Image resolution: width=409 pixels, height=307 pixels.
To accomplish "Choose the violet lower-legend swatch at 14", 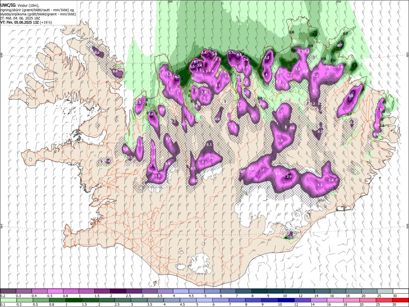I will click(319, 300).
